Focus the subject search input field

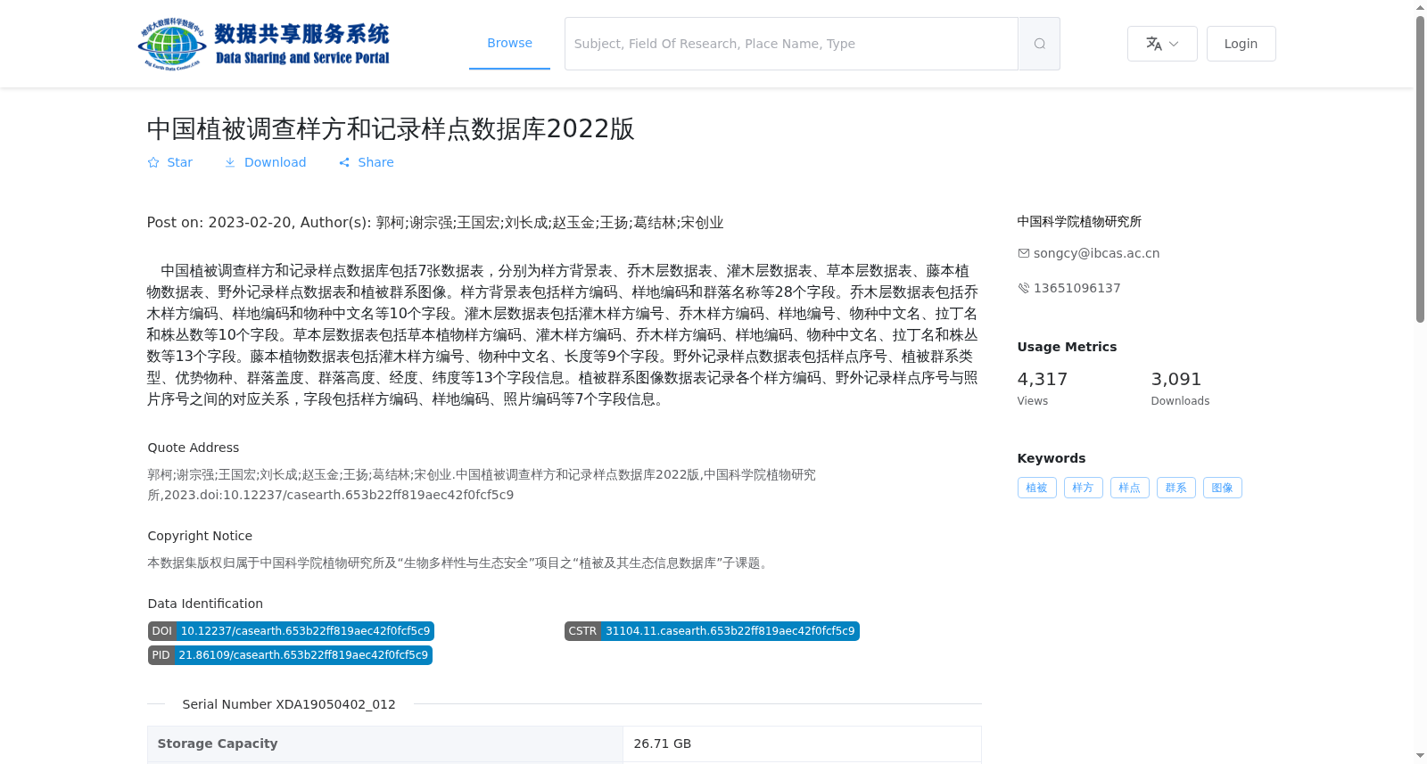791,44
